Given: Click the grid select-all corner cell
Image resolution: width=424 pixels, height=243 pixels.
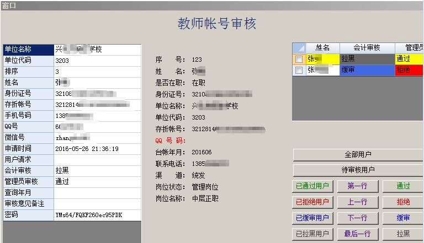Looking at the screenshot, I should 299,48.
